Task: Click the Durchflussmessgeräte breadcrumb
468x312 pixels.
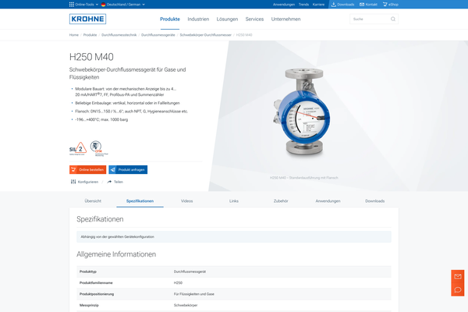Action: point(158,35)
